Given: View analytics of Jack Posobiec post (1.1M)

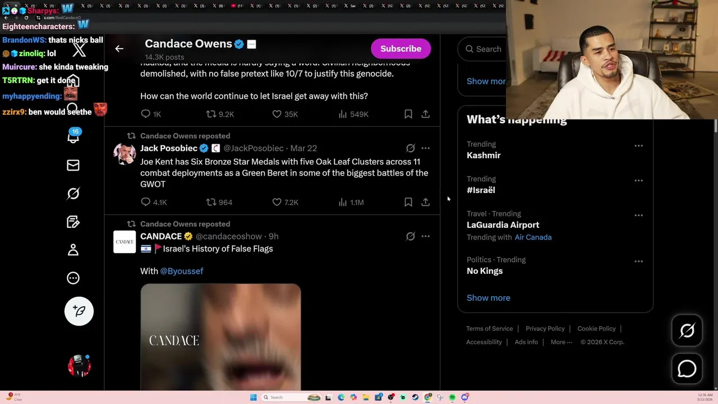Looking at the screenshot, I should click(351, 202).
